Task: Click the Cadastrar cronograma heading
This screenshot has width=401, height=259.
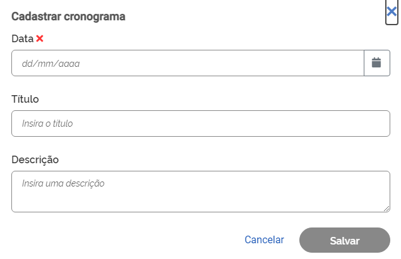Action: (x=68, y=16)
